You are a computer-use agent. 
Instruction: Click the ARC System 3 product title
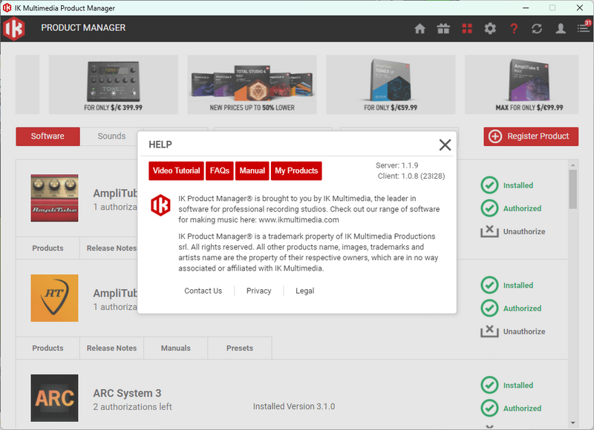[127, 394]
